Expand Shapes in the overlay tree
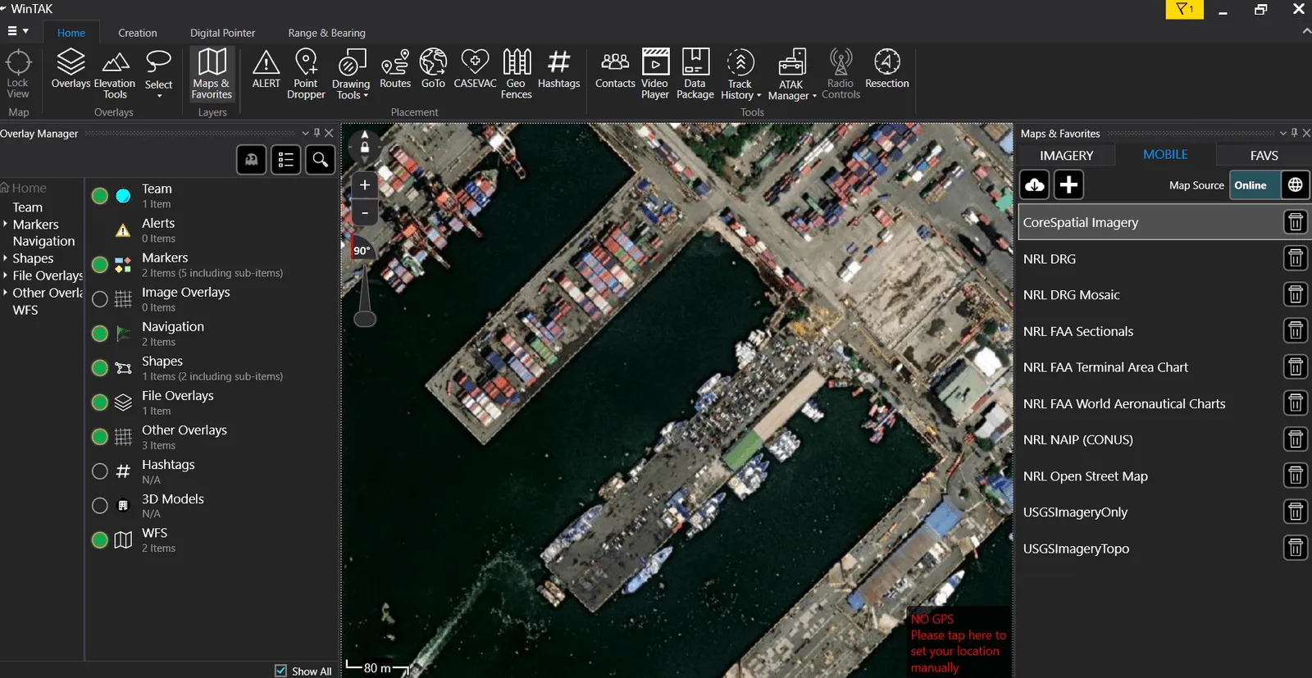1312x678 pixels. (5, 258)
